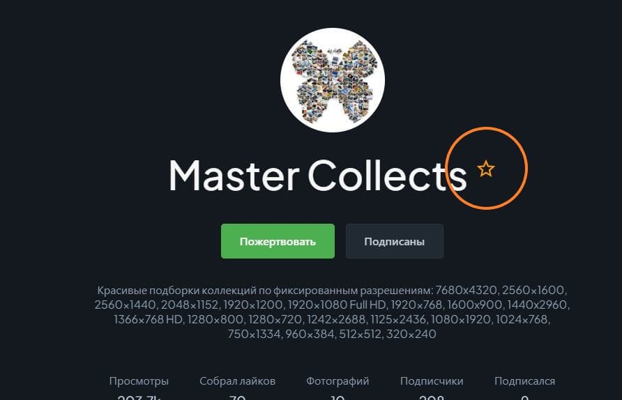622x400 pixels.
Task: Click the 7680x4320 resolution in the description
Action: pyautogui.click(x=466, y=290)
